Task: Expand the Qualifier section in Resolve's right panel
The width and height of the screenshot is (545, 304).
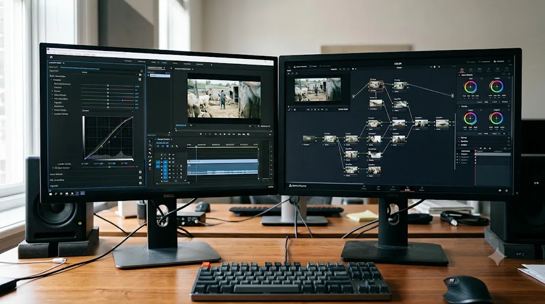Action: coord(459,141)
